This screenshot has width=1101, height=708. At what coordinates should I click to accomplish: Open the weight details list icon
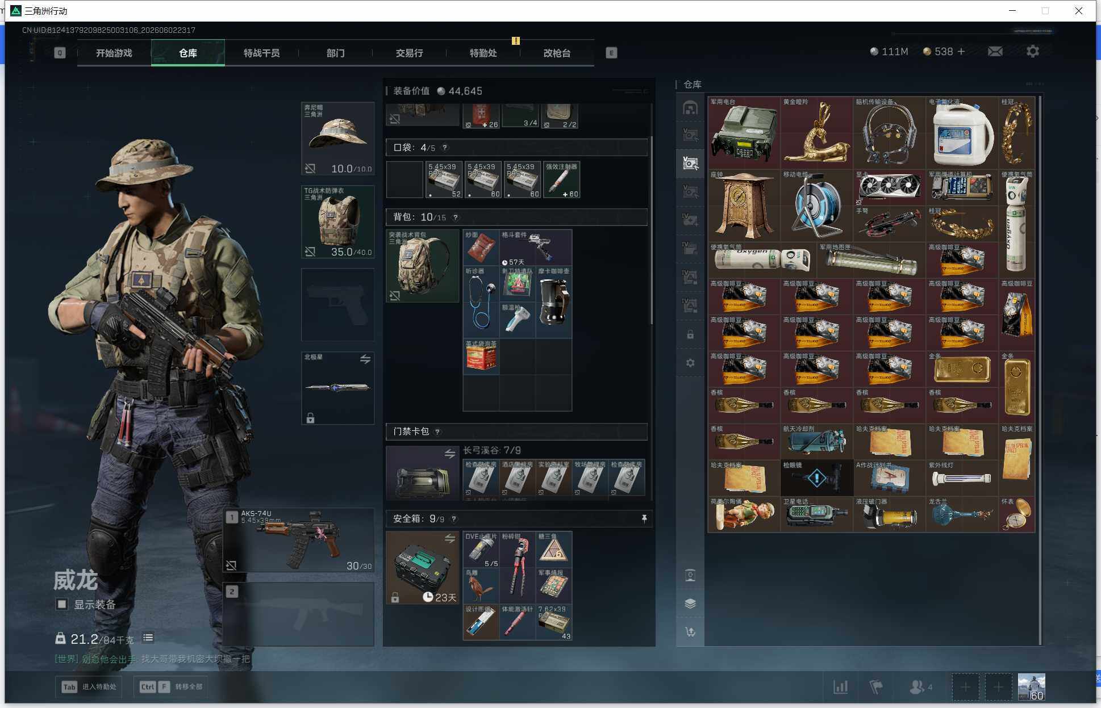click(148, 638)
